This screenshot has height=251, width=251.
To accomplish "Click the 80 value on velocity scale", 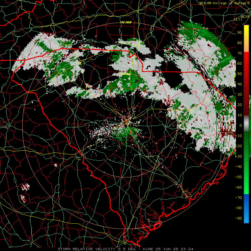I will tap(240, 43).
